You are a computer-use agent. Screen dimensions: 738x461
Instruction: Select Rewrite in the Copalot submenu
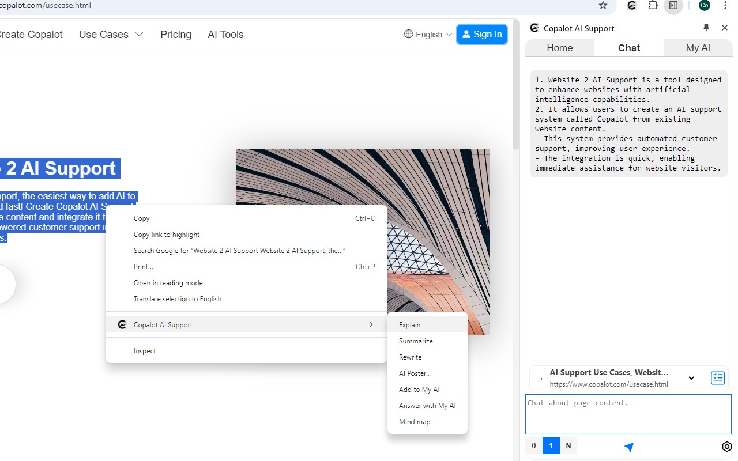(427, 357)
